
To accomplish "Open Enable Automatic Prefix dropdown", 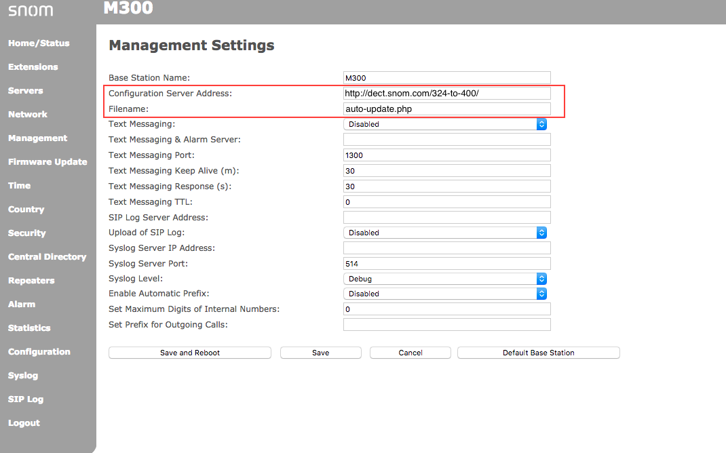I will pos(445,294).
